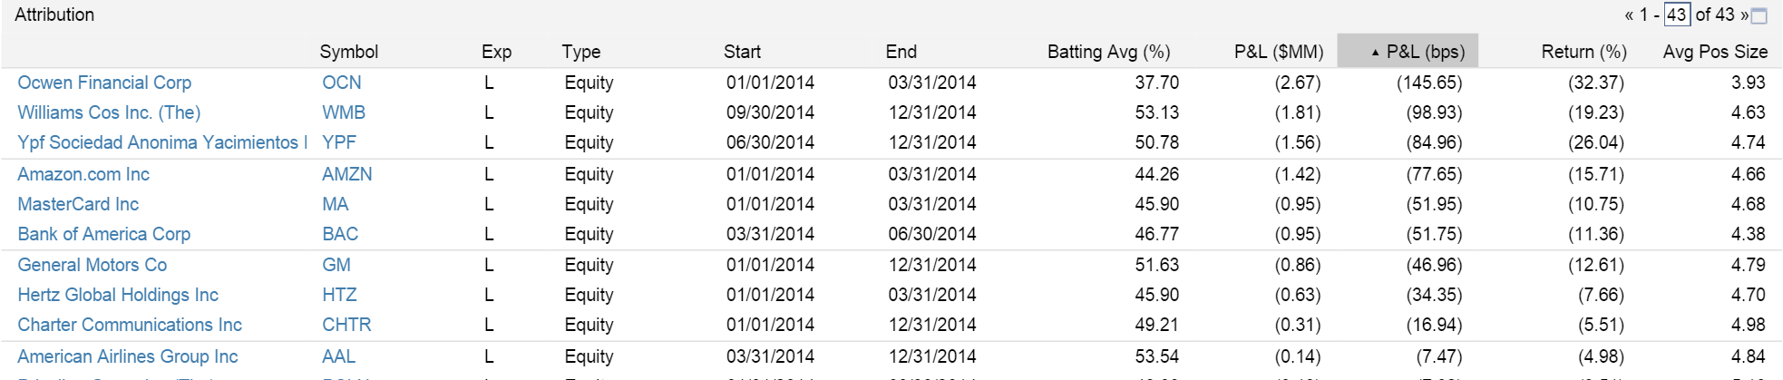The width and height of the screenshot is (1783, 380).
Task: Go to next page with » arrow
Action: pyautogui.click(x=1744, y=15)
